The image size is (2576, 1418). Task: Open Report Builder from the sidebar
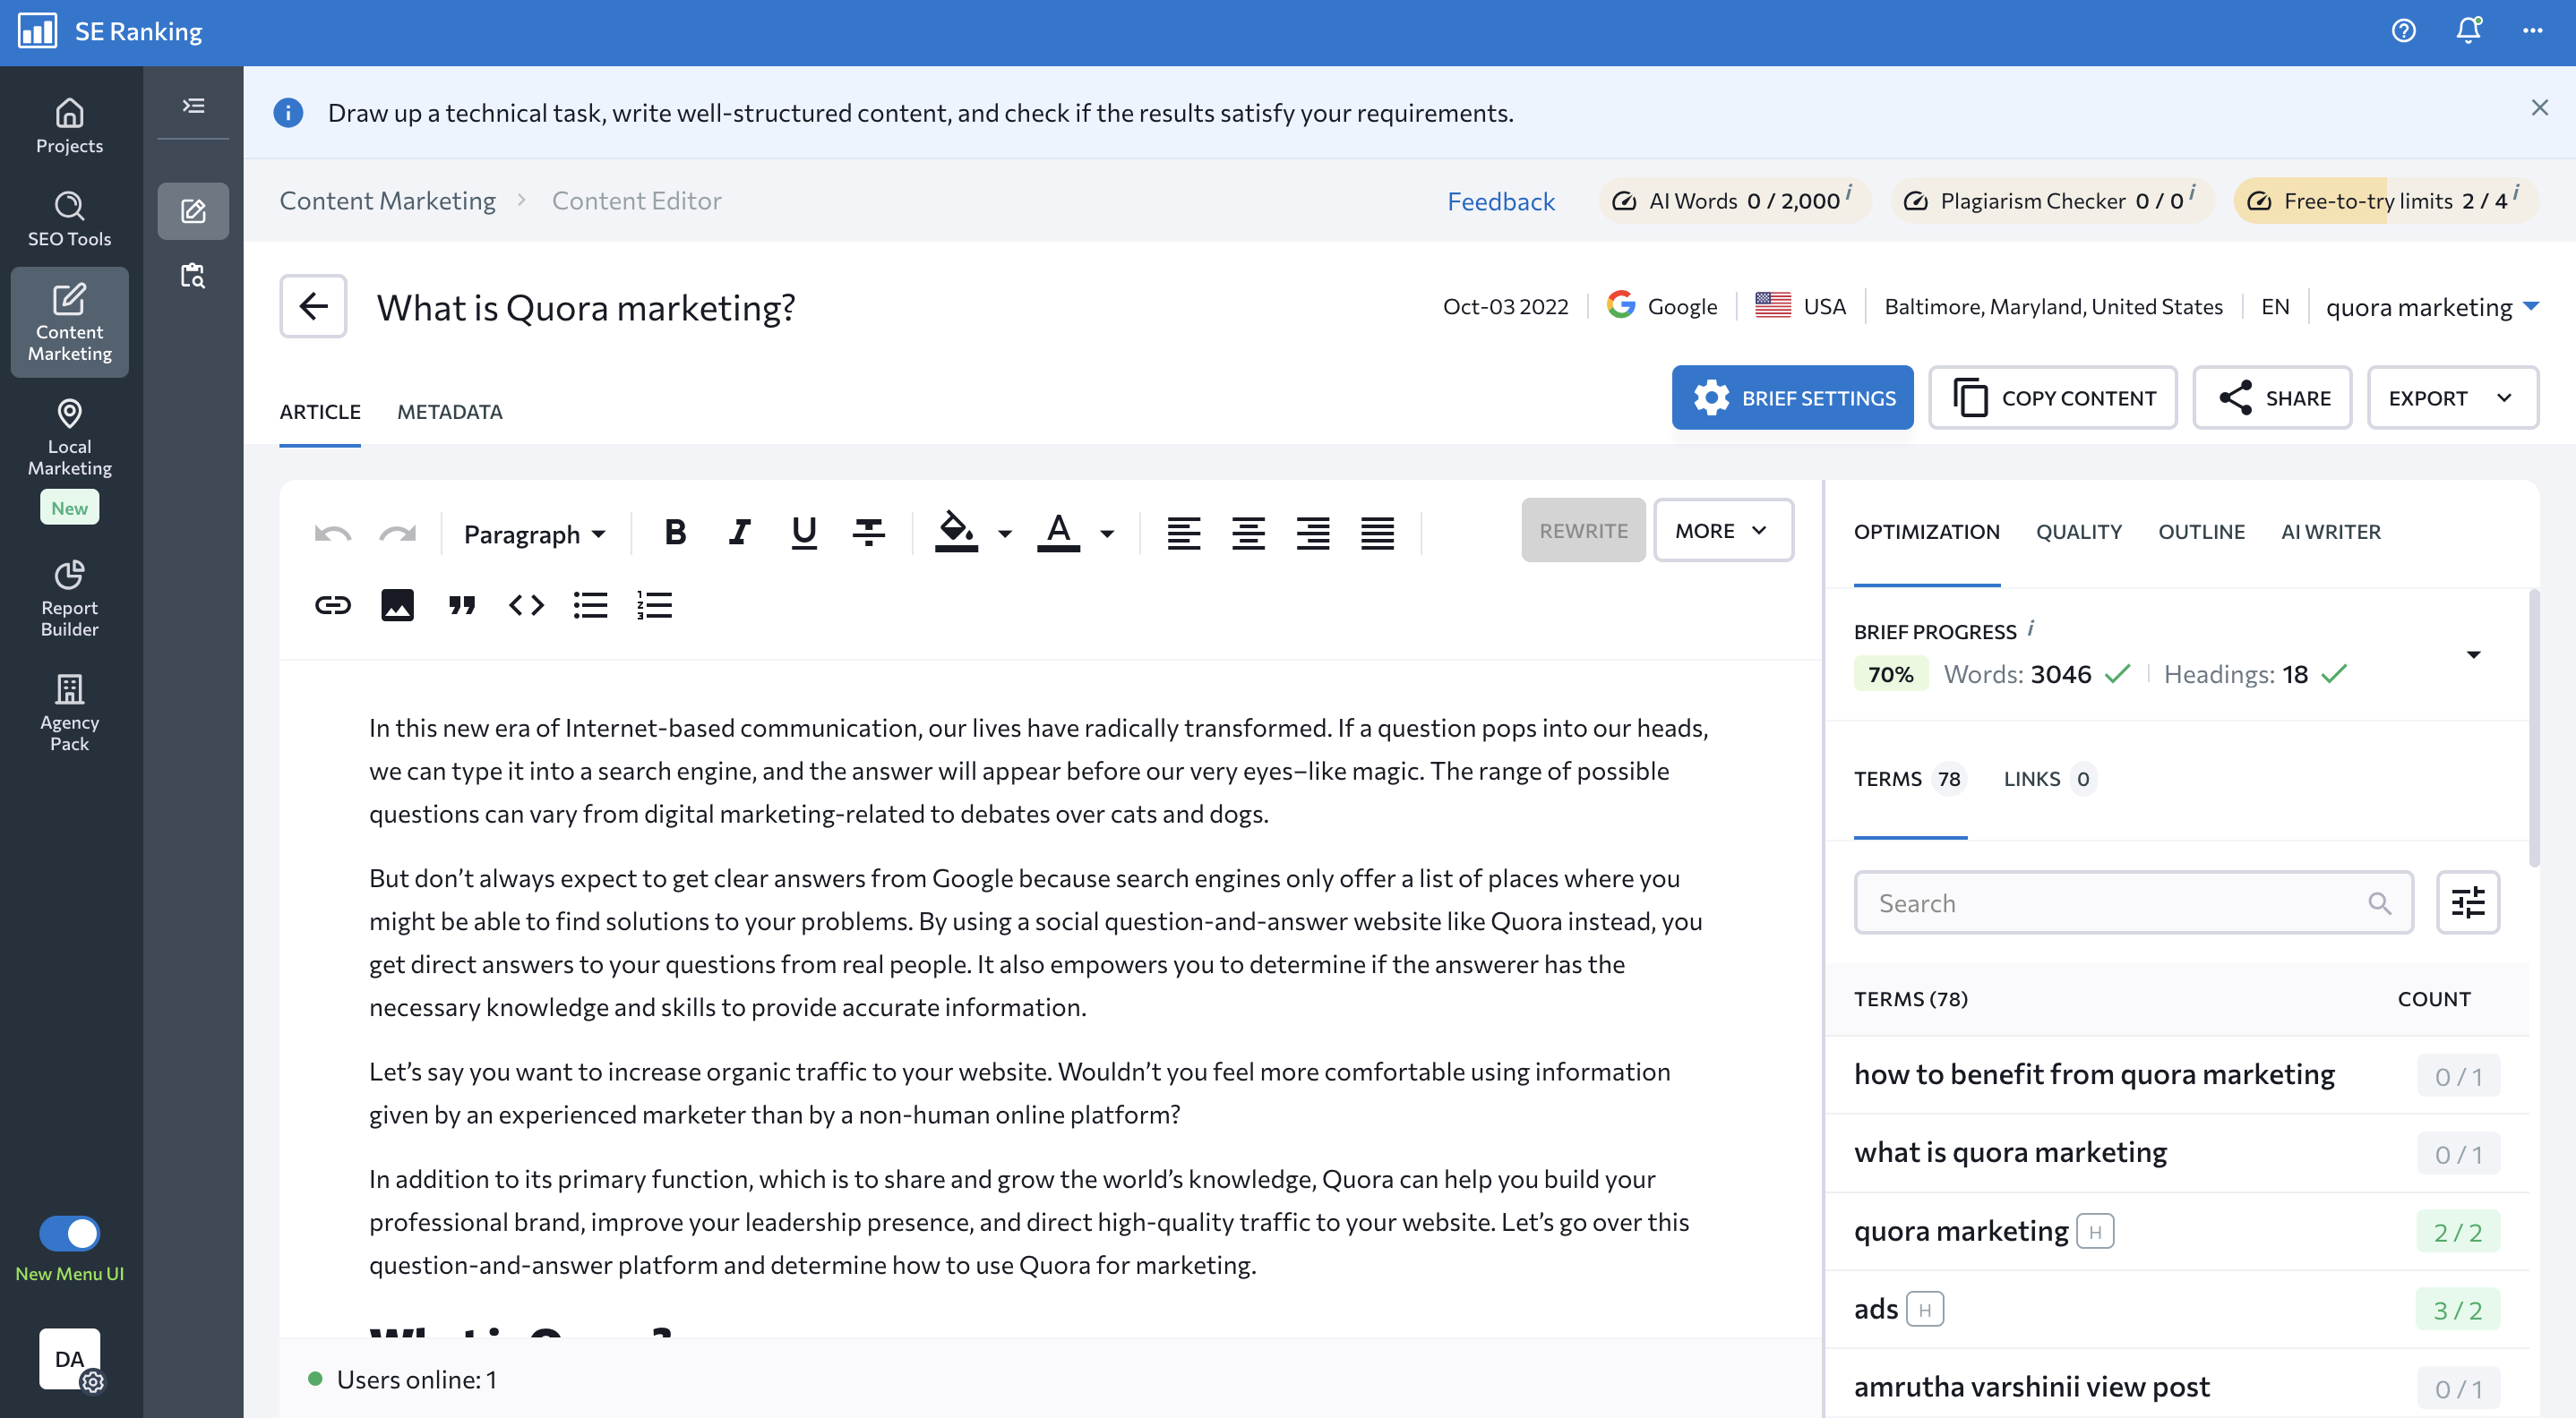(x=69, y=596)
